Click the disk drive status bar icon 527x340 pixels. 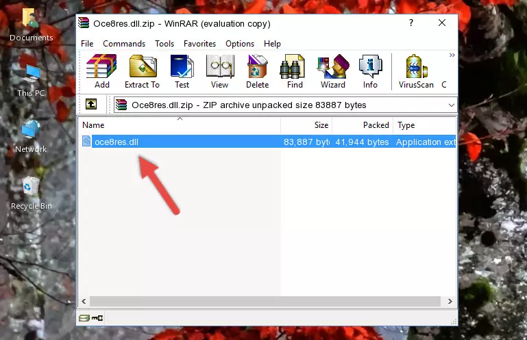[x=84, y=317]
